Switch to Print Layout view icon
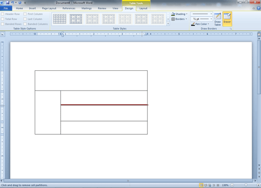Screen dimensions: 261x188 click(201, 185)
